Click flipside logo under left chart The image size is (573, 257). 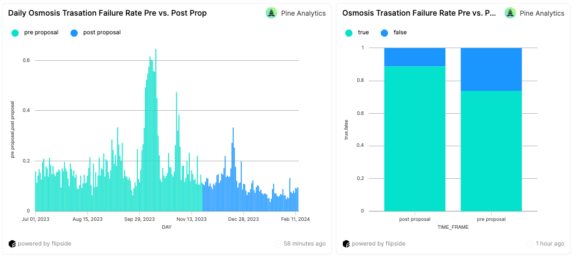(x=12, y=244)
